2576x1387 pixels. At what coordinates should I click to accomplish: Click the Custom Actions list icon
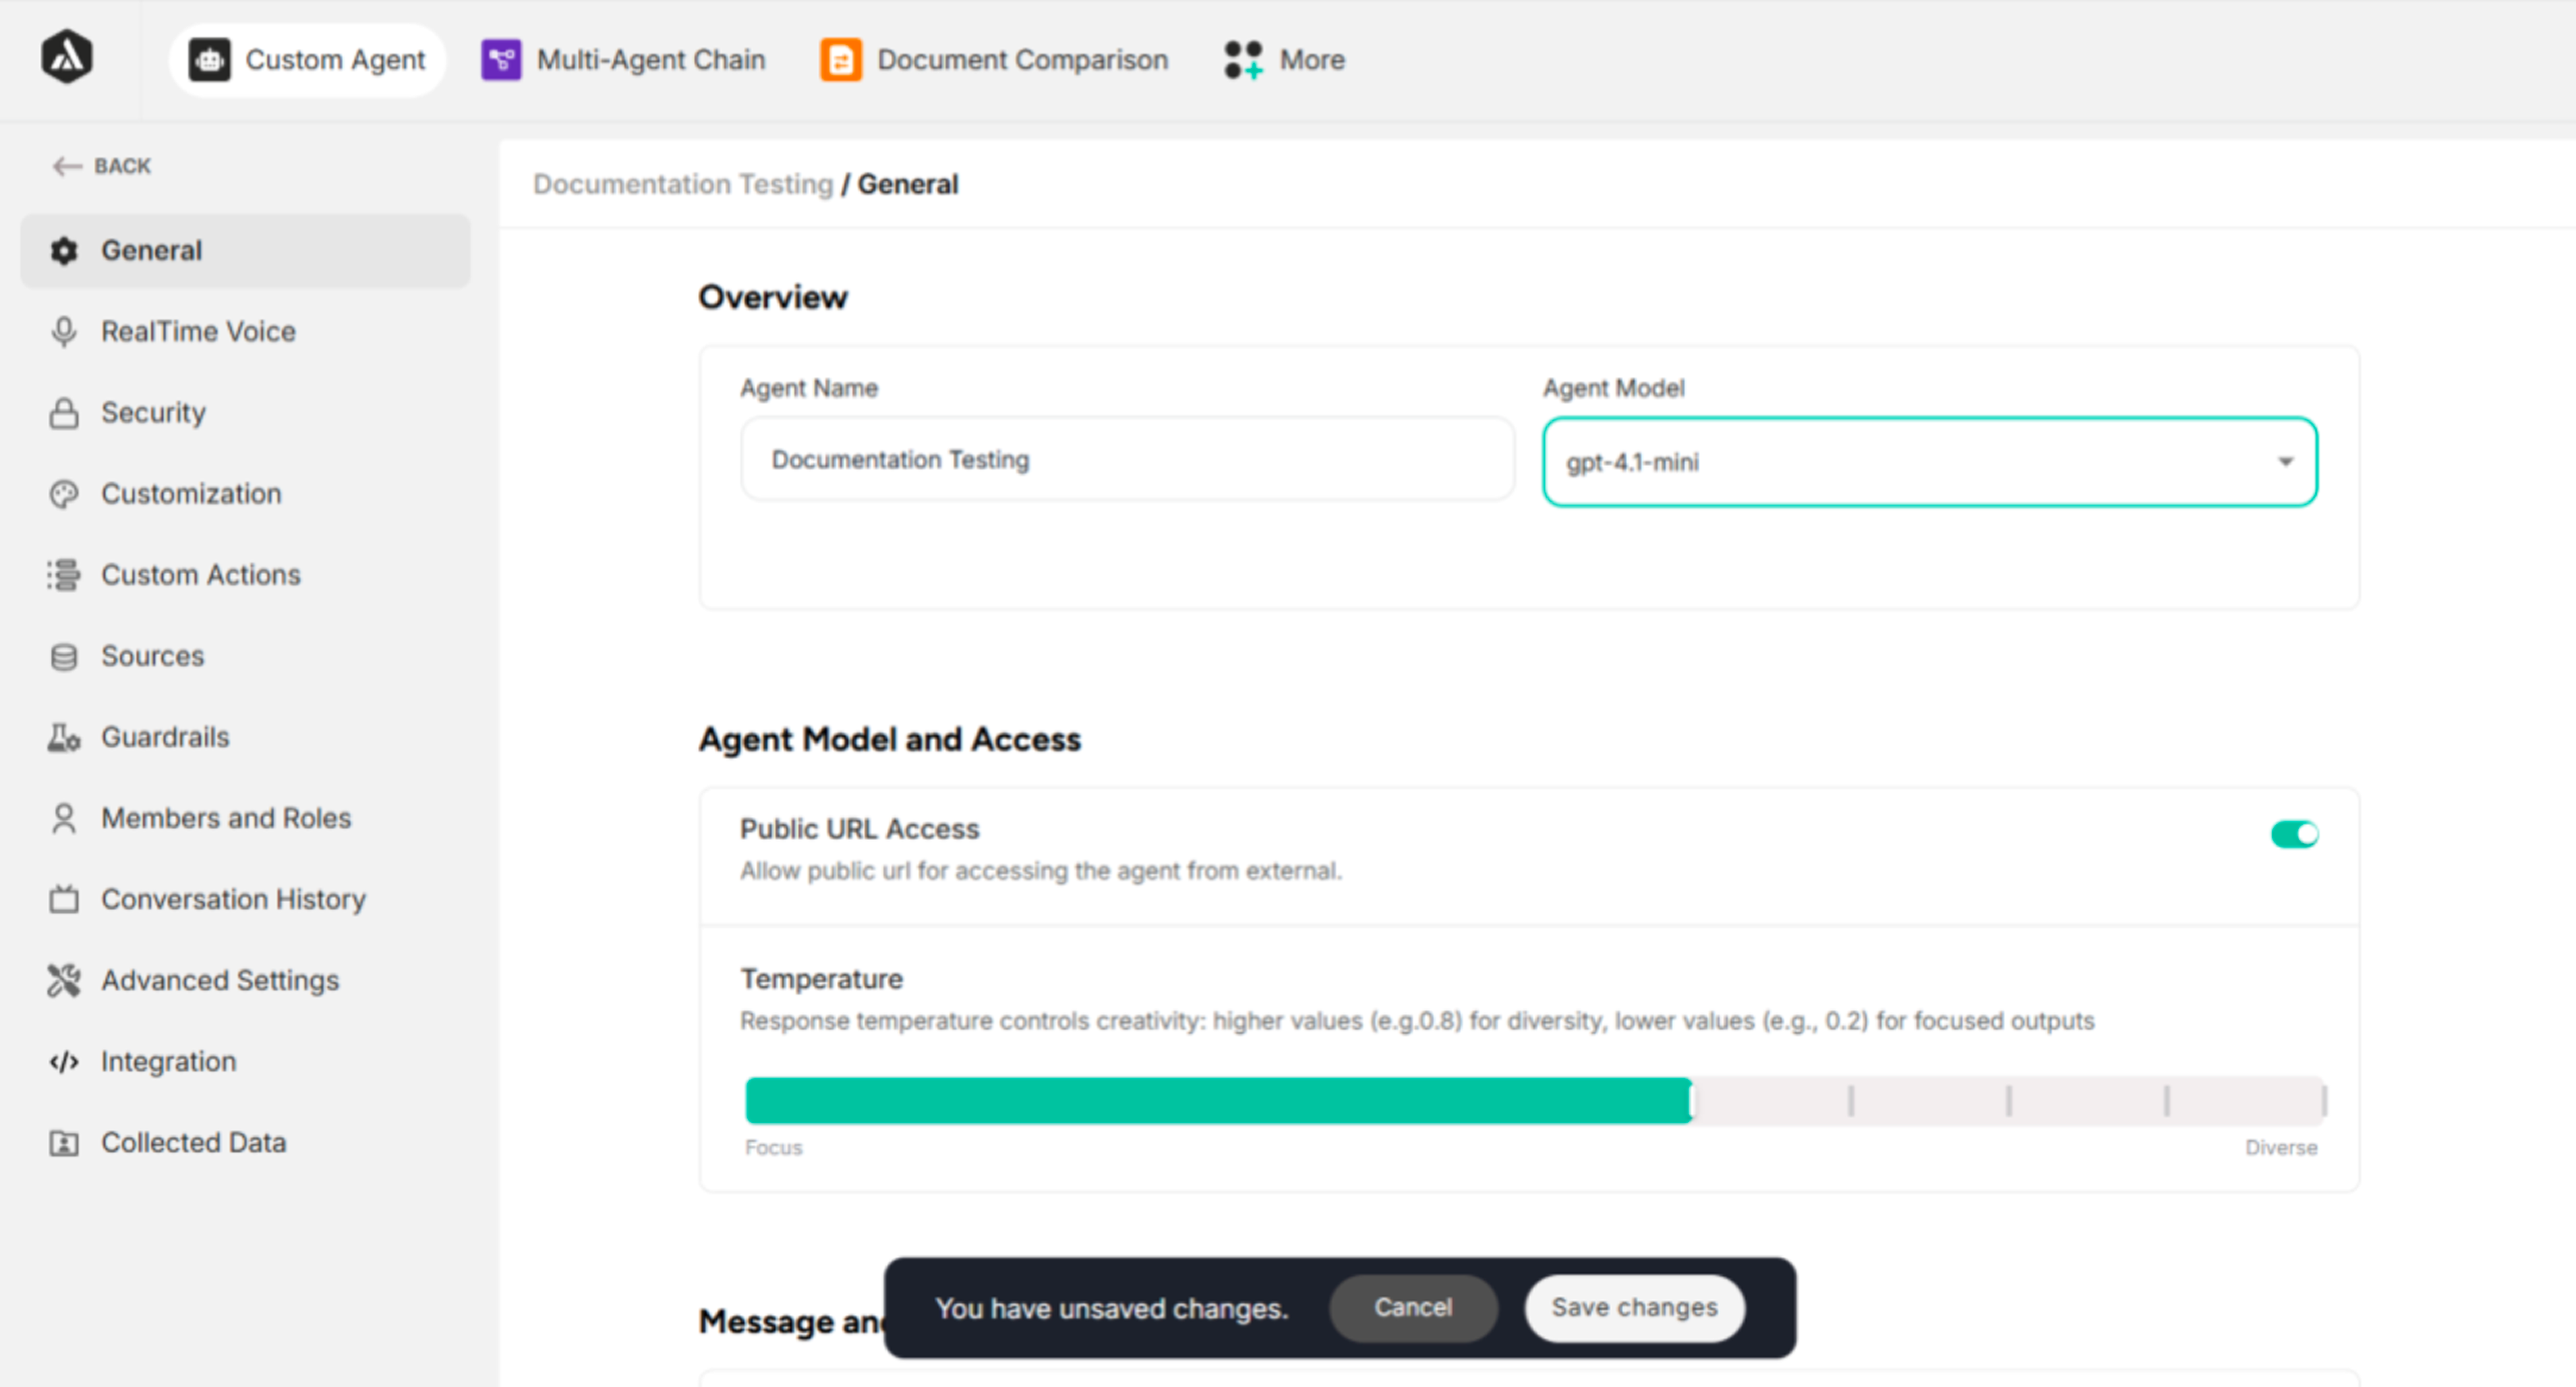[64, 574]
